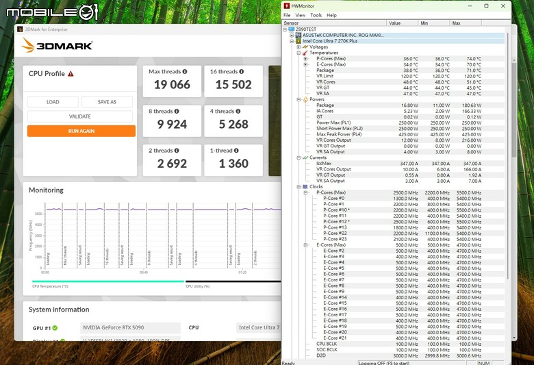534x365 pixels.
Task: Click the CPU Profile warning icon
Action: (x=71, y=73)
